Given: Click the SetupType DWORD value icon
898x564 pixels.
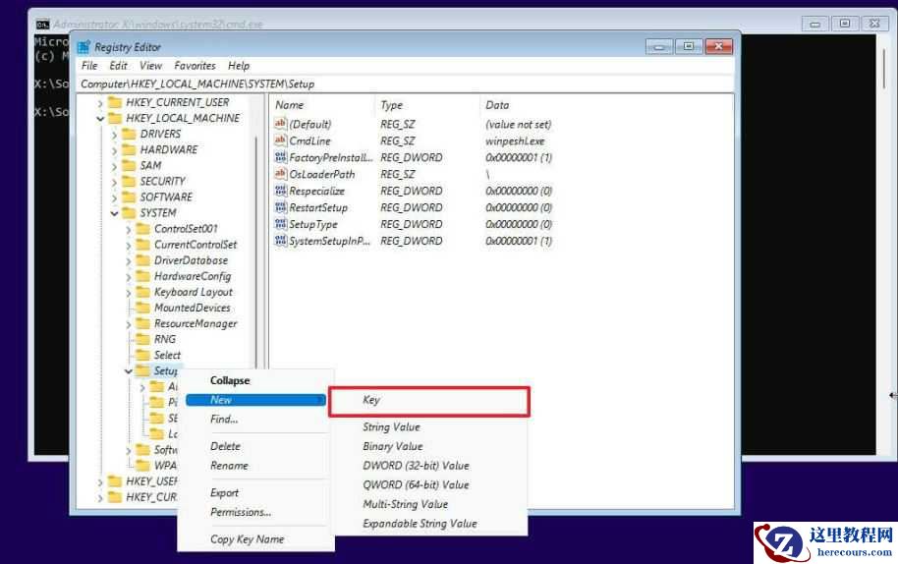Looking at the screenshot, I should pos(281,223).
